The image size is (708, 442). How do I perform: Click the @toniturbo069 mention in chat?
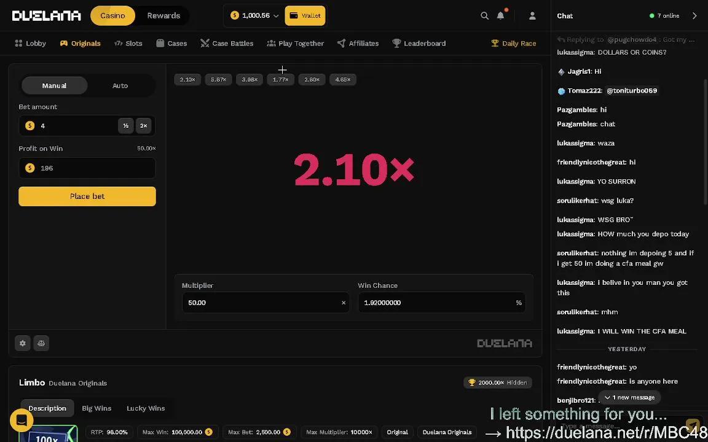(632, 91)
